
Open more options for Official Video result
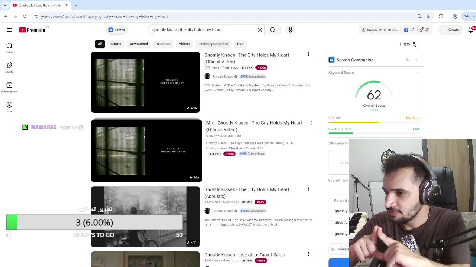pyautogui.click(x=308, y=55)
